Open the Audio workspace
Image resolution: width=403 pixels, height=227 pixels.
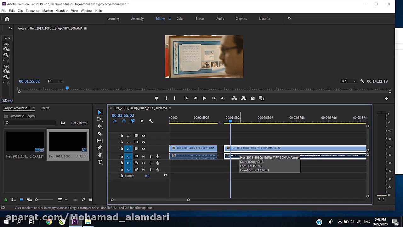pyautogui.click(x=220, y=19)
